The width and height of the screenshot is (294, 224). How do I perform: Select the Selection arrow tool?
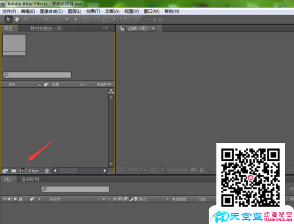point(8,19)
